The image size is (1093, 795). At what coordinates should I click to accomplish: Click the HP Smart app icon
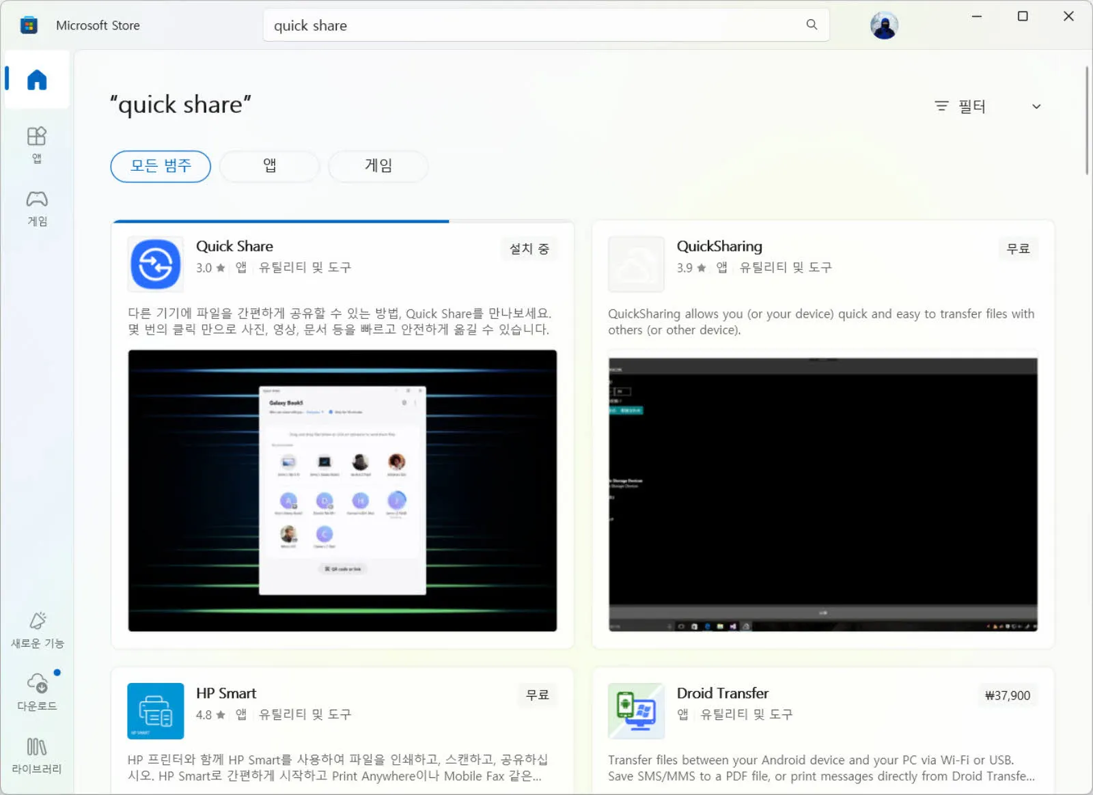tap(155, 711)
